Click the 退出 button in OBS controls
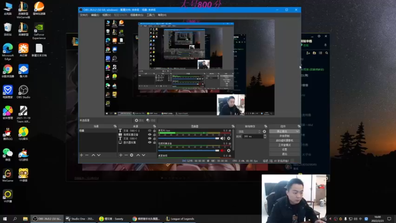The image size is (396, 223). 284,154
